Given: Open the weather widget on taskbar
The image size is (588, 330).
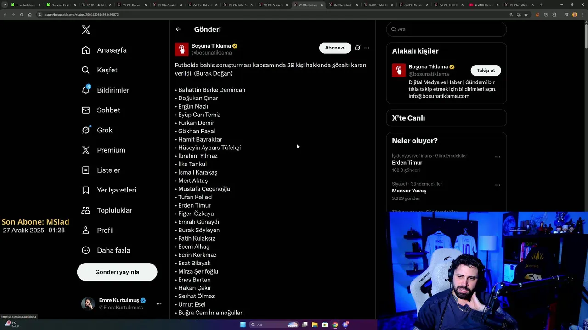Looking at the screenshot, I should 13,324.
